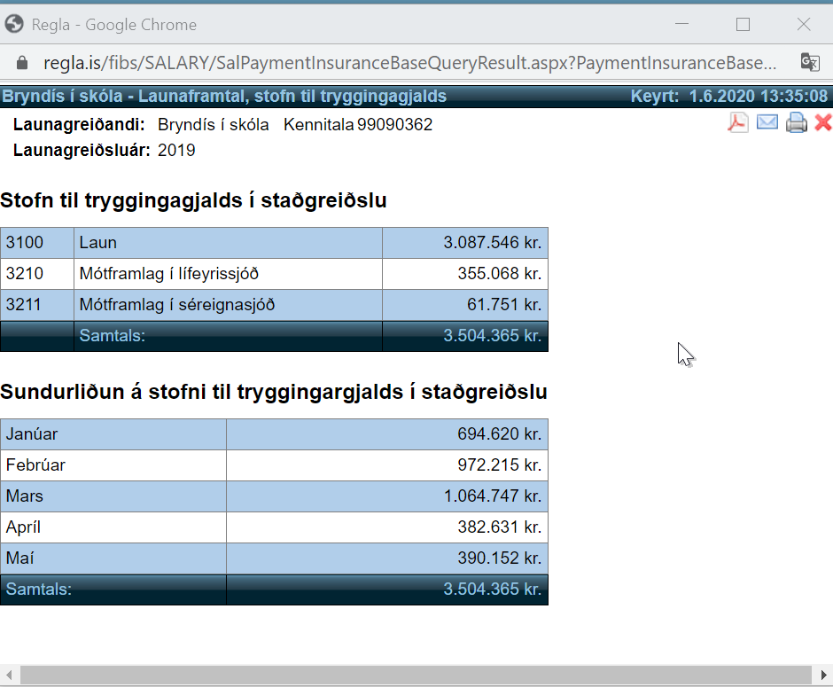Image resolution: width=833 pixels, height=687 pixels.
Task: Maximize the Regla Chrome window
Action: [x=743, y=24]
